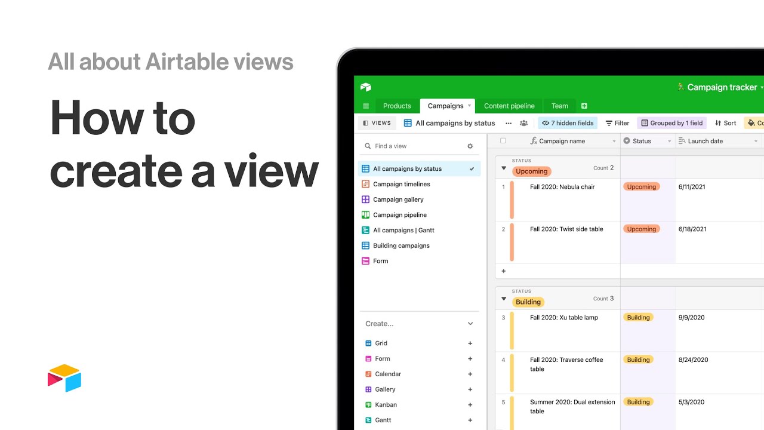Open the All campaigns by status grid view
Screen dimensions: 764x430
click(419, 169)
